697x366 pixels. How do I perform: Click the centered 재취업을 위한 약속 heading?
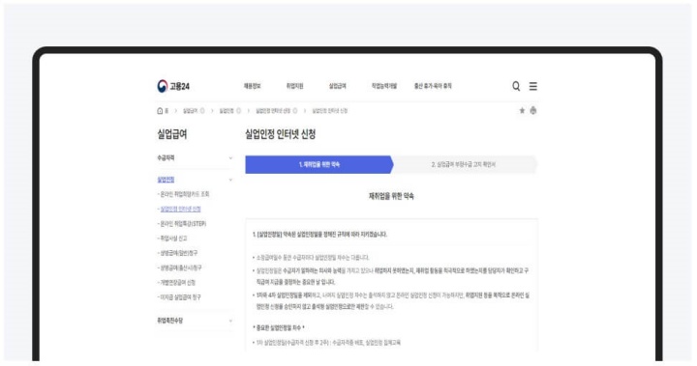(391, 196)
